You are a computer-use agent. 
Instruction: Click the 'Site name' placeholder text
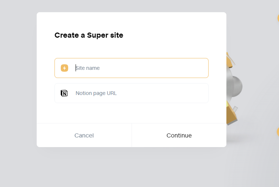(x=87, y=68)
